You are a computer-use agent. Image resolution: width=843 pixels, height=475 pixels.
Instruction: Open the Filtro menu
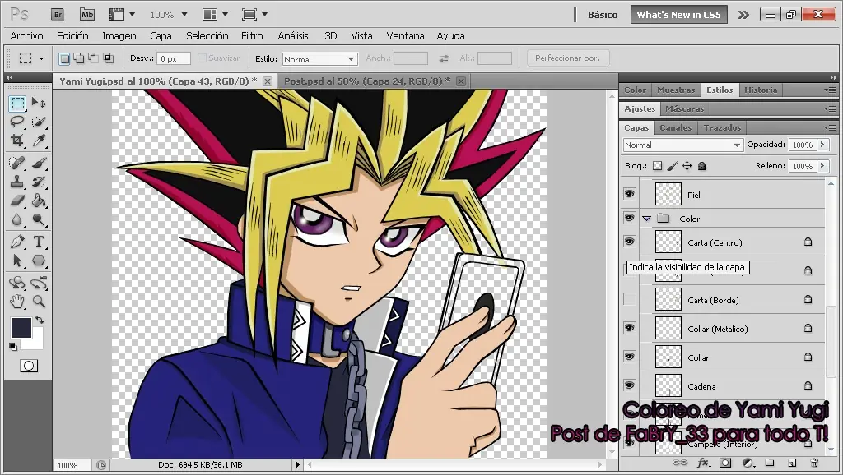point(252,35)
